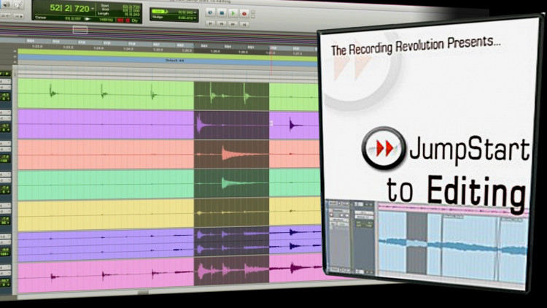
Task: Click the tool icon right of the speaker
Action: 18,4
